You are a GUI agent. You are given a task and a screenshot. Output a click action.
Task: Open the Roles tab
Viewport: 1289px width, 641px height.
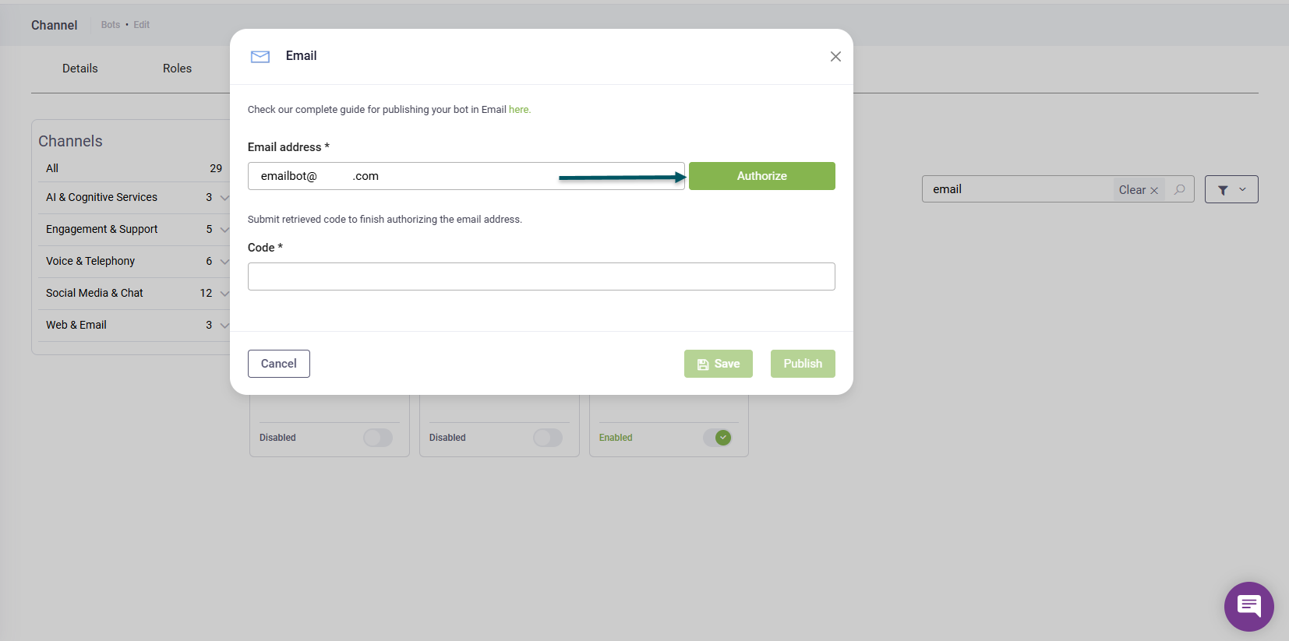click(x=177, y=69)
